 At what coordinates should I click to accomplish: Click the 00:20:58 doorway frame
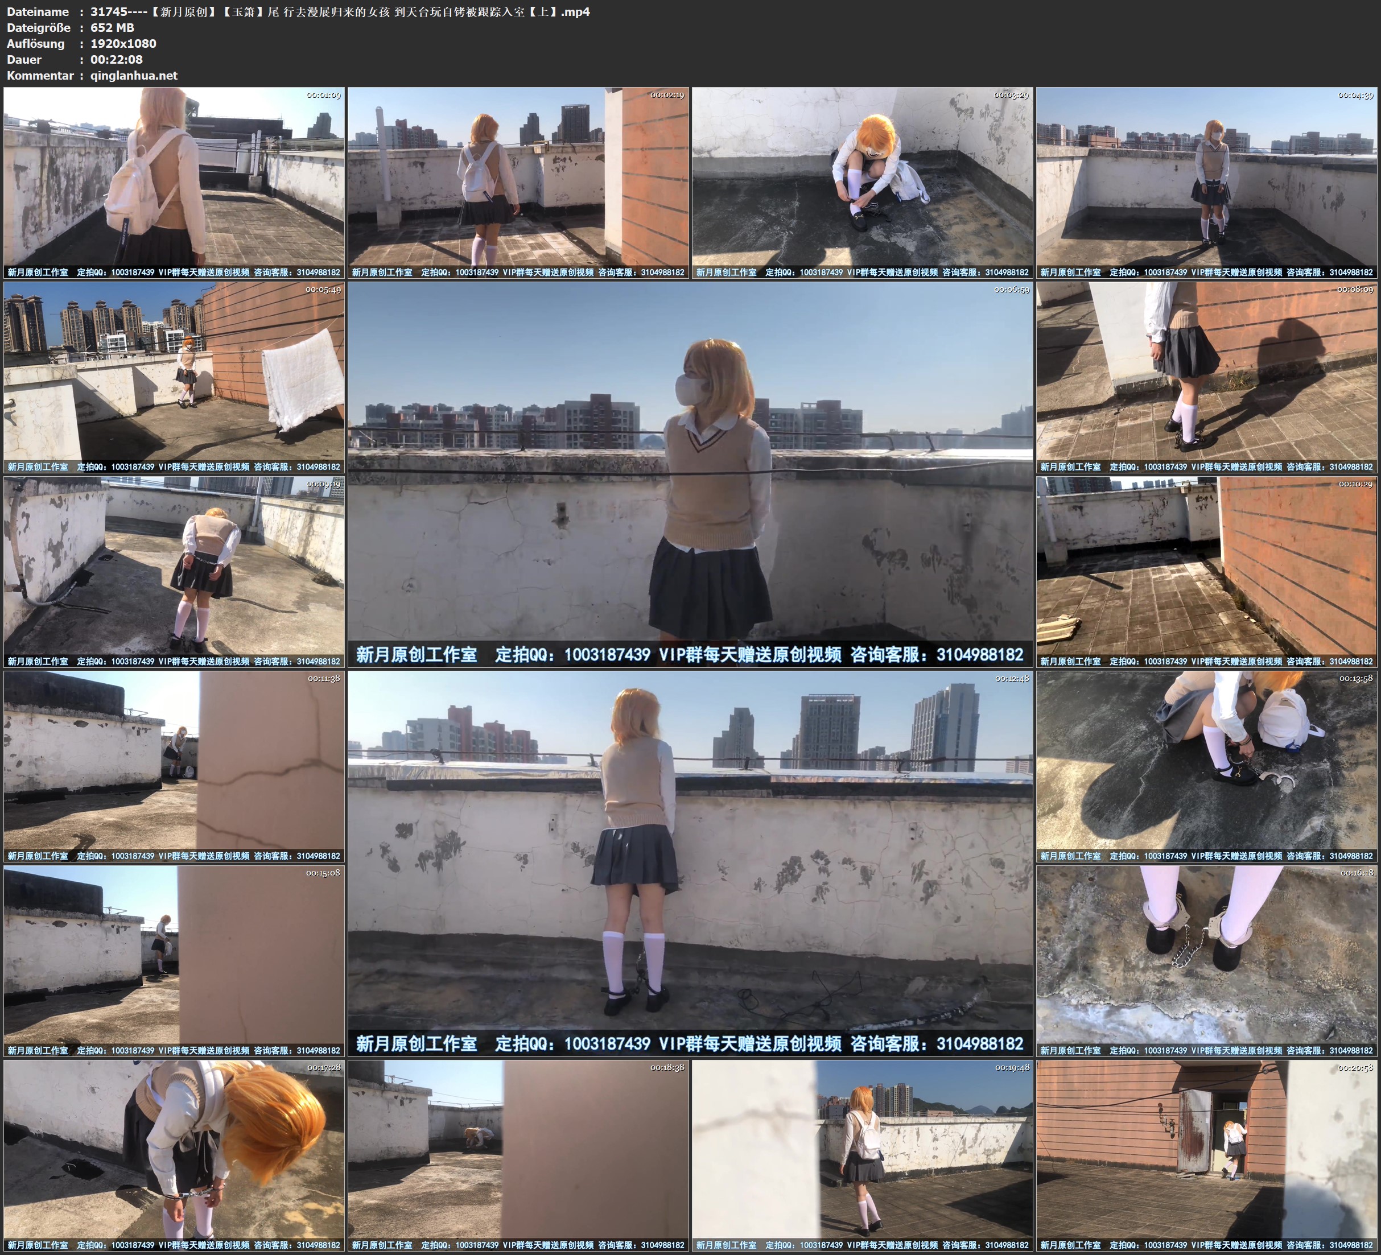1207,1155
